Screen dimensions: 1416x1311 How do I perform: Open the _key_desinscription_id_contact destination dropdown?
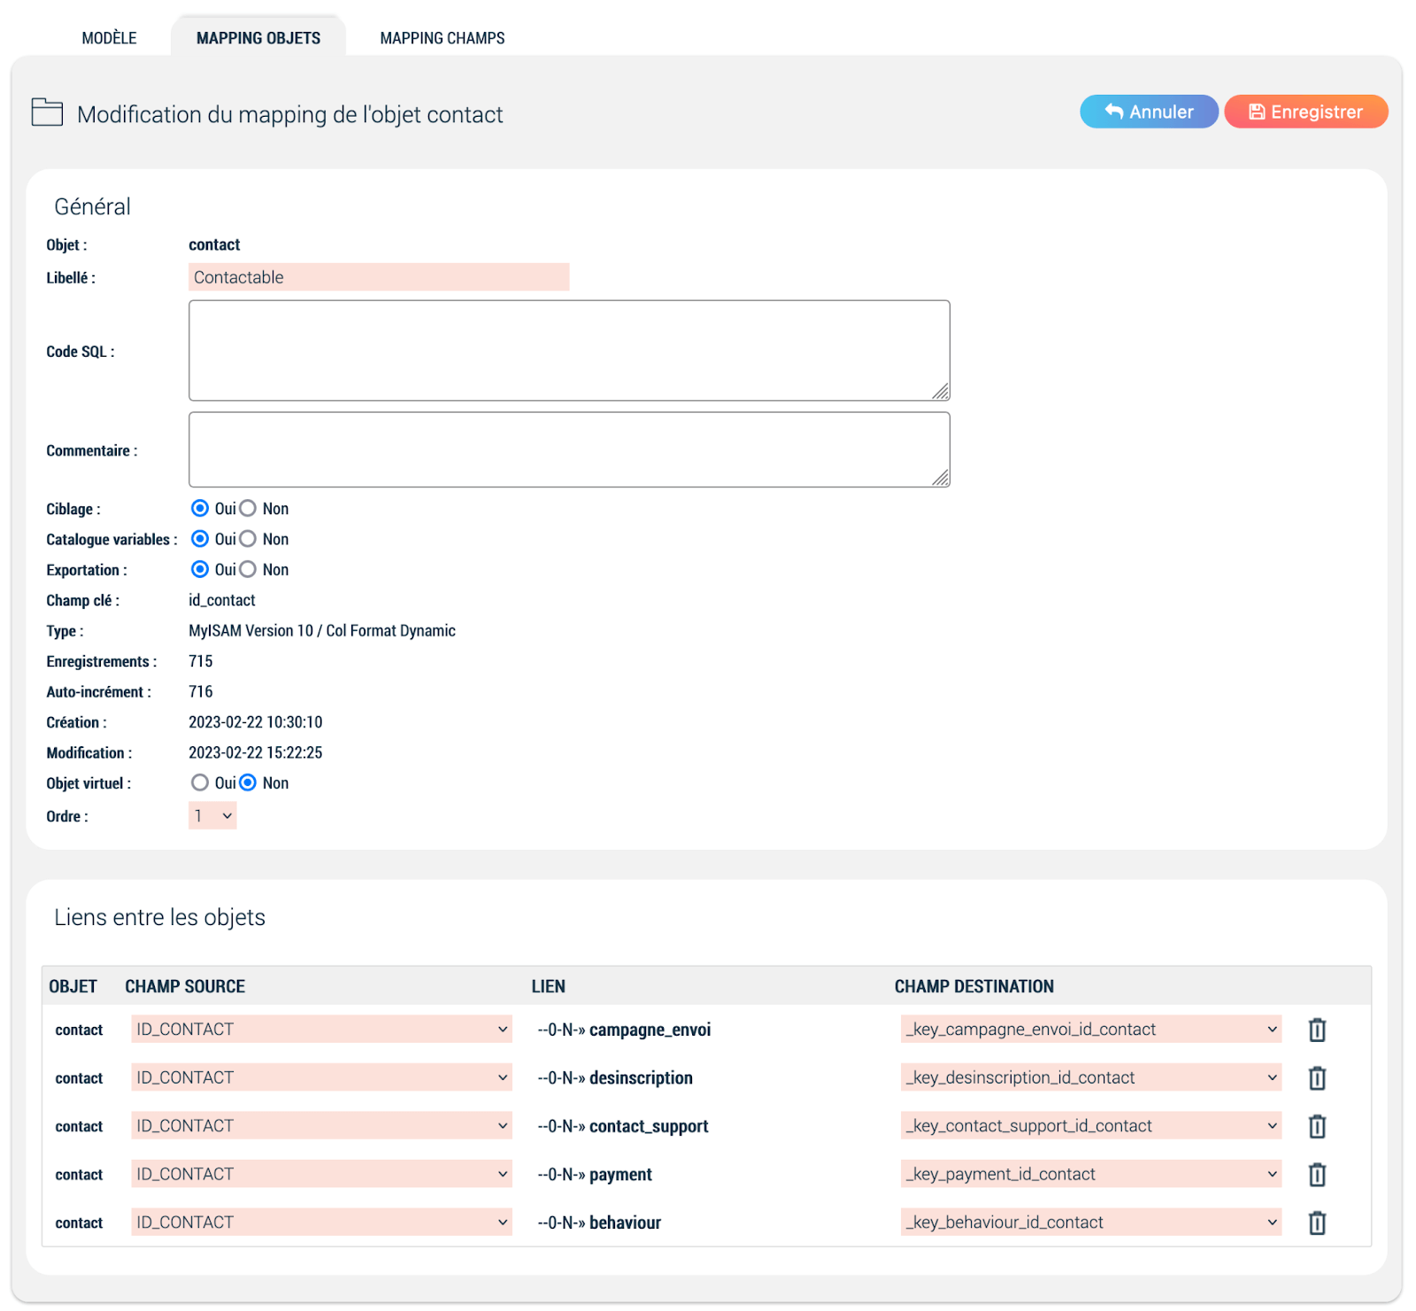1091,1077
